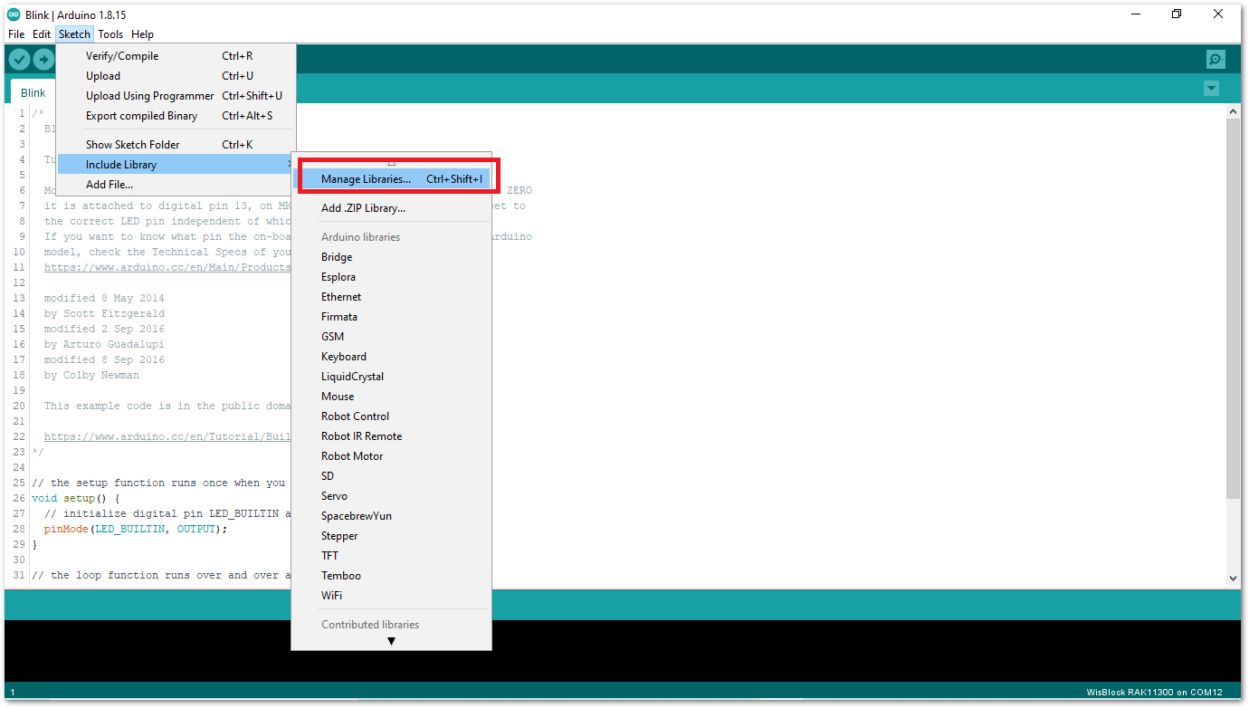Screen dimensions: 1249x708
Task: Include the SD library
Action: click(392, 476)
